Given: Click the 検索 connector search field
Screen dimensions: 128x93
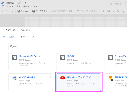Looking at the screenshot, I should [x=55, y=46].
